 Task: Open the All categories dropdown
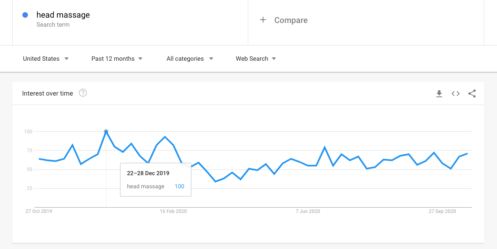point(190,59)
